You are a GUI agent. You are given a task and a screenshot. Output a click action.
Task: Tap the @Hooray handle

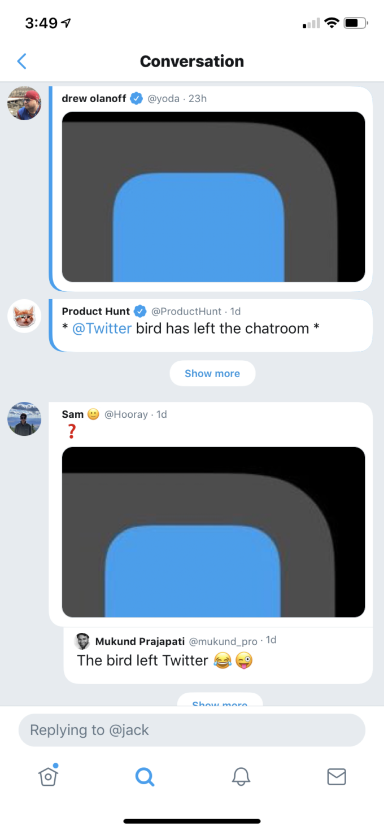click(126, 414)
